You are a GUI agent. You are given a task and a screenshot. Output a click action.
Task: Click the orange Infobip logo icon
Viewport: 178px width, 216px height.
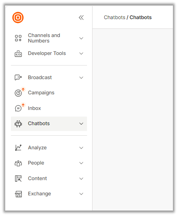[x=18, y=18]
